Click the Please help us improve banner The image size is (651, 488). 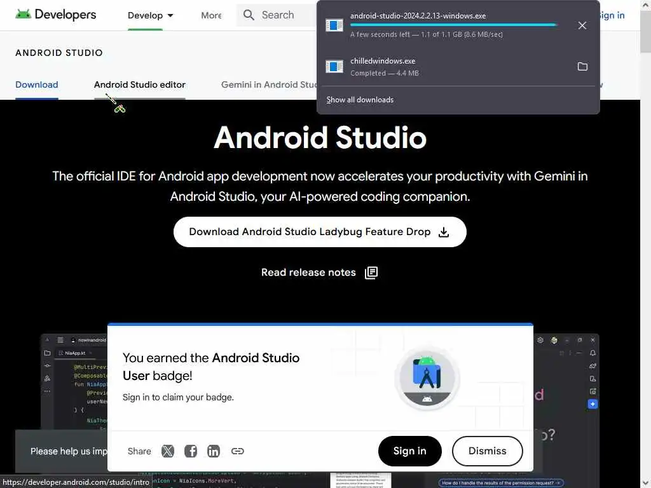(x=62, y=451)
